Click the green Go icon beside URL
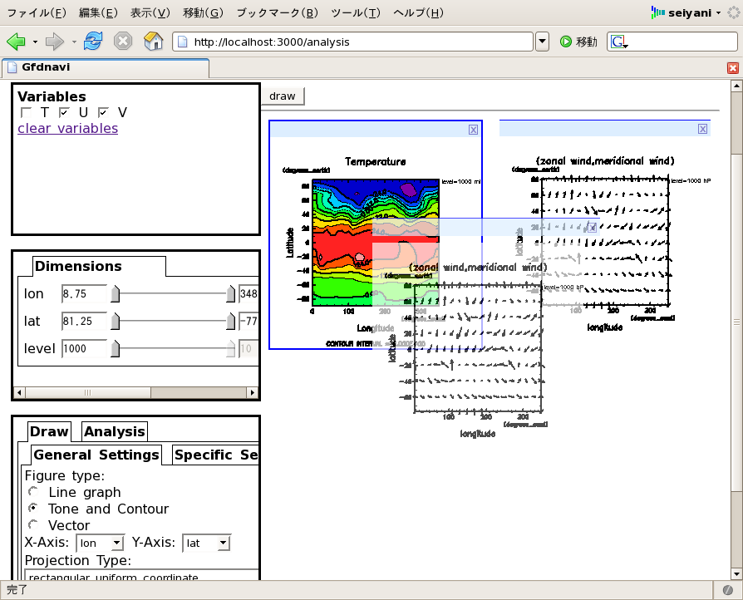743x600 pixels. coord(566,42)
